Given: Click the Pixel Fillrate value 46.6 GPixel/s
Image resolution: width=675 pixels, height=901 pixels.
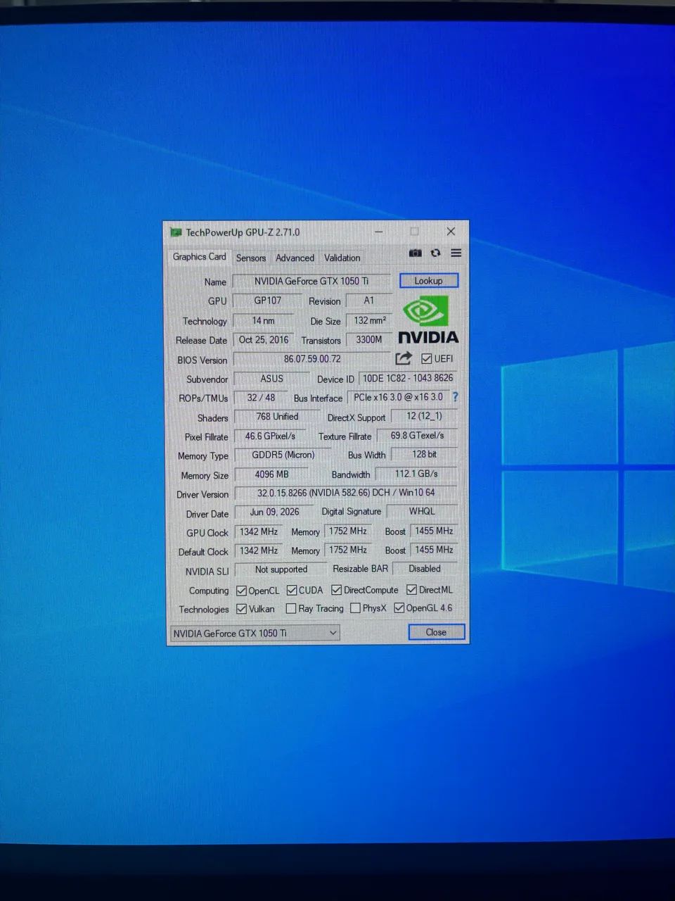Looking at the screenshot, I should coord(270,436).
